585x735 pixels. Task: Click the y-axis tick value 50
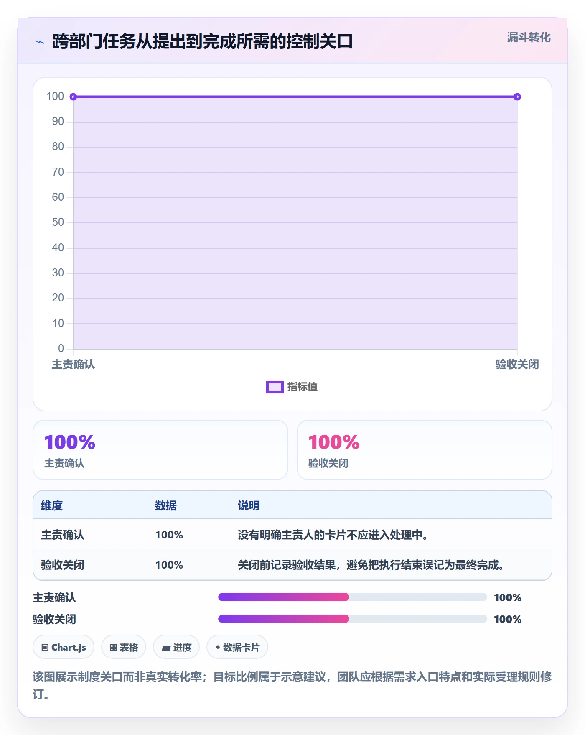pos(58,222)
